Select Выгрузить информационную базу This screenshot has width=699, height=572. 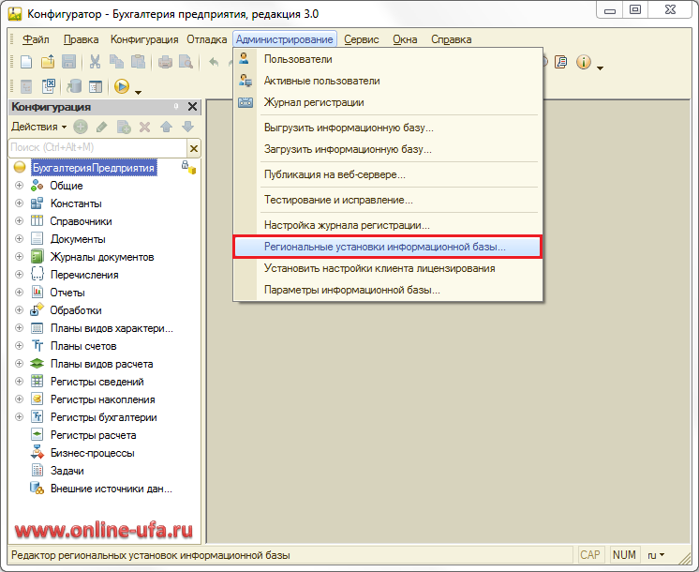pyautogui.click(x=387, y=128)
